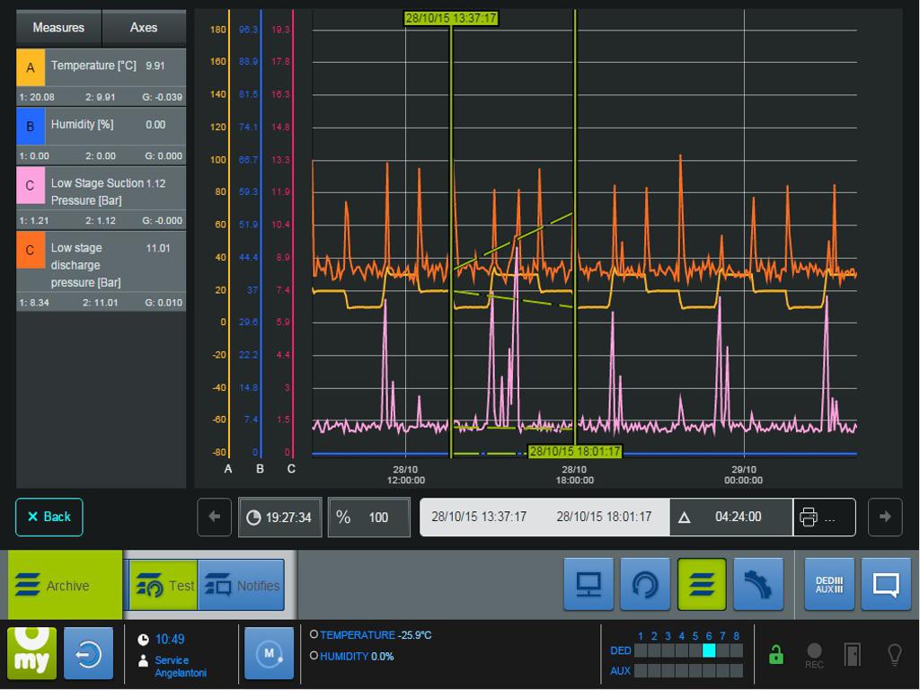Open the circular cycle program icon
This screenshot has height=690, width=920.
coord(645,584)
